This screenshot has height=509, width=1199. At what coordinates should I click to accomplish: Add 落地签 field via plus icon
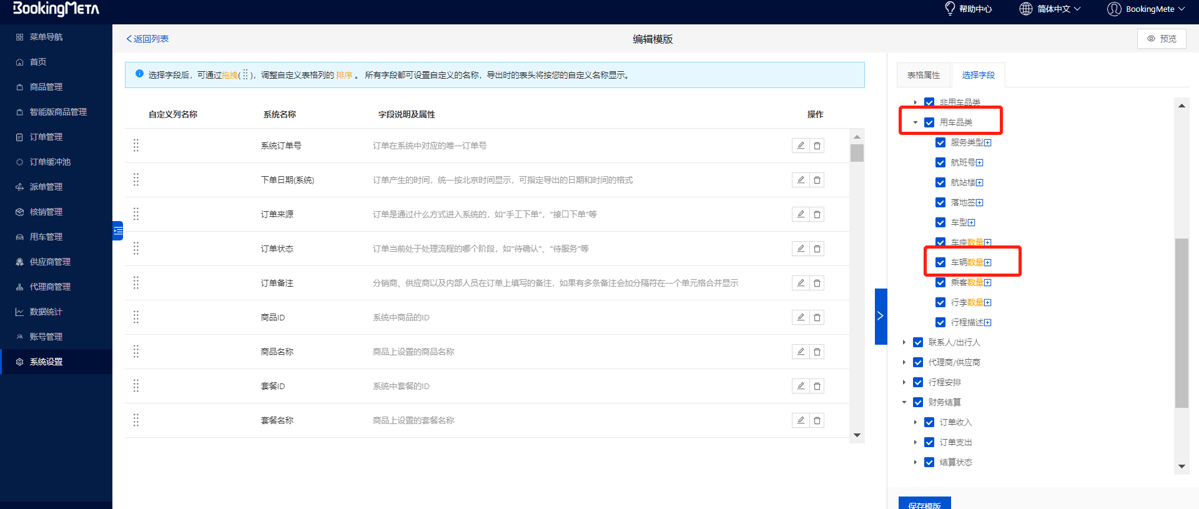pos(980,202)
